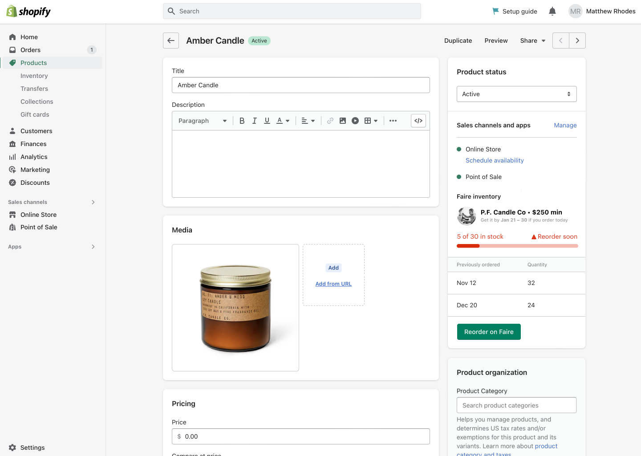Open the Analytics section in the sidebar

(33, 157)
